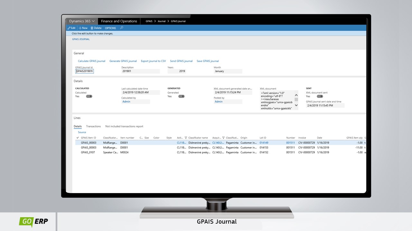412x231 pixels.
Task: Click Journal breadcrumb item
Action: [162, 21]
